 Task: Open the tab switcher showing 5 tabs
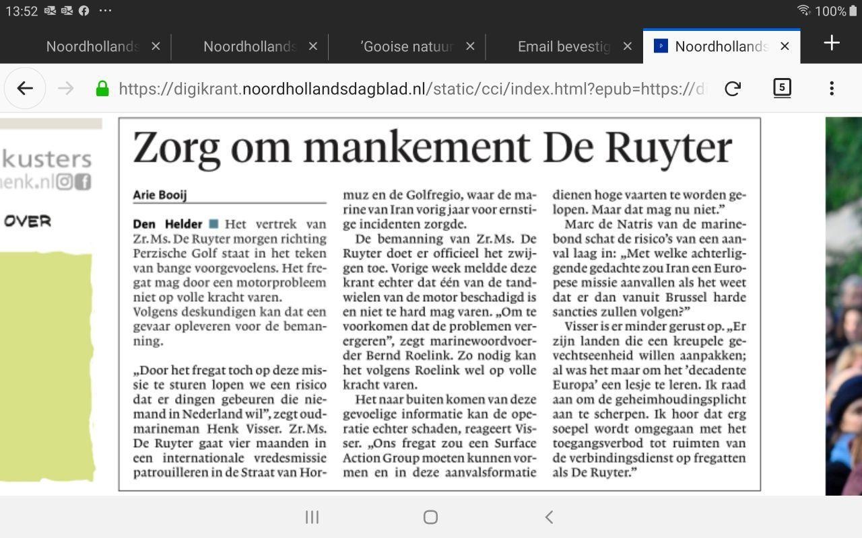[x=782, y=88]
